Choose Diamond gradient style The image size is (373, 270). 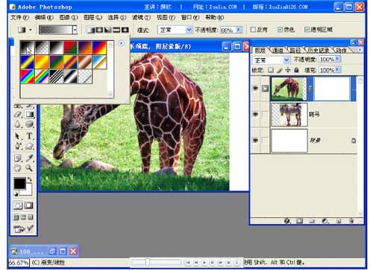[125, 30]
